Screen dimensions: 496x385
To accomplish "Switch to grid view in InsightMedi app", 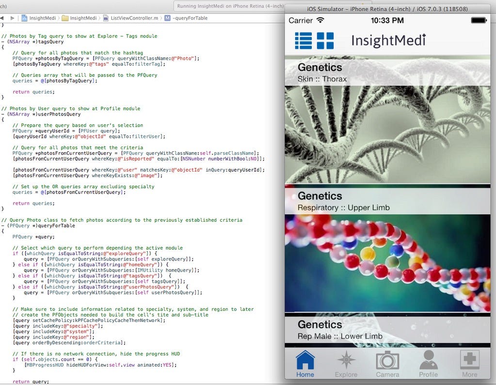I will click(325, 41).
